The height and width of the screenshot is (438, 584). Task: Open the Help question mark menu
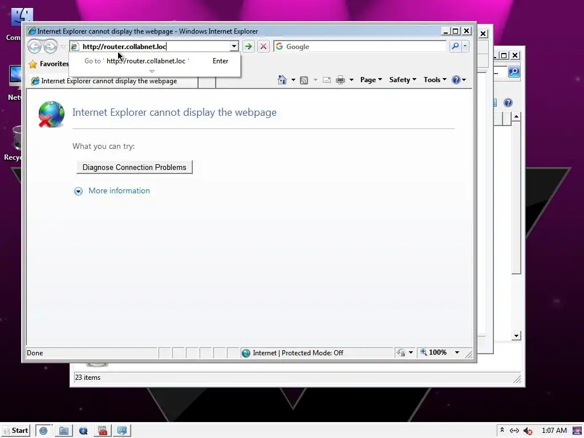click(x=459, y=80)
